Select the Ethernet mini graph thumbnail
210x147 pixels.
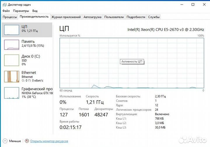(x=11, y=76)
